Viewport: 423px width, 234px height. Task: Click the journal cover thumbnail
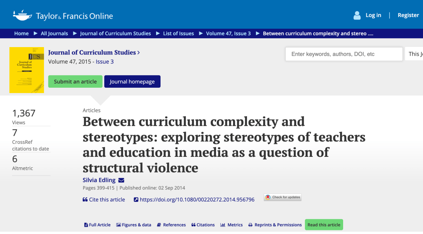click(x=26, y=70)
